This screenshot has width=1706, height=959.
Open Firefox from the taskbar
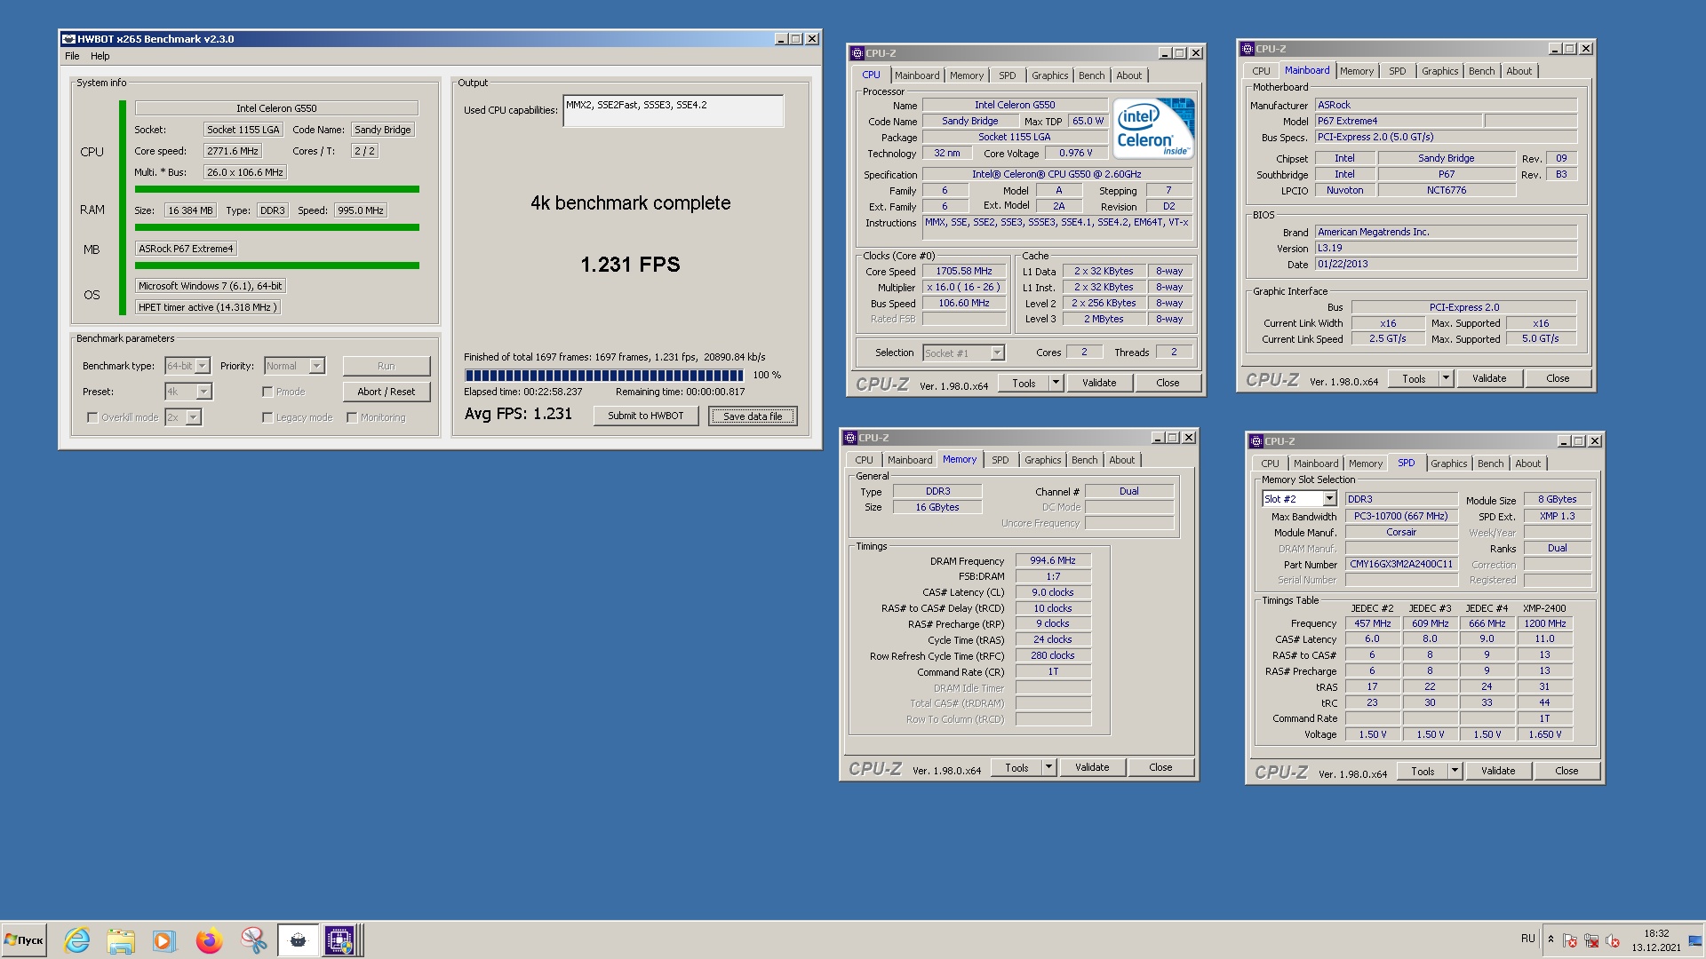point(209,940)
